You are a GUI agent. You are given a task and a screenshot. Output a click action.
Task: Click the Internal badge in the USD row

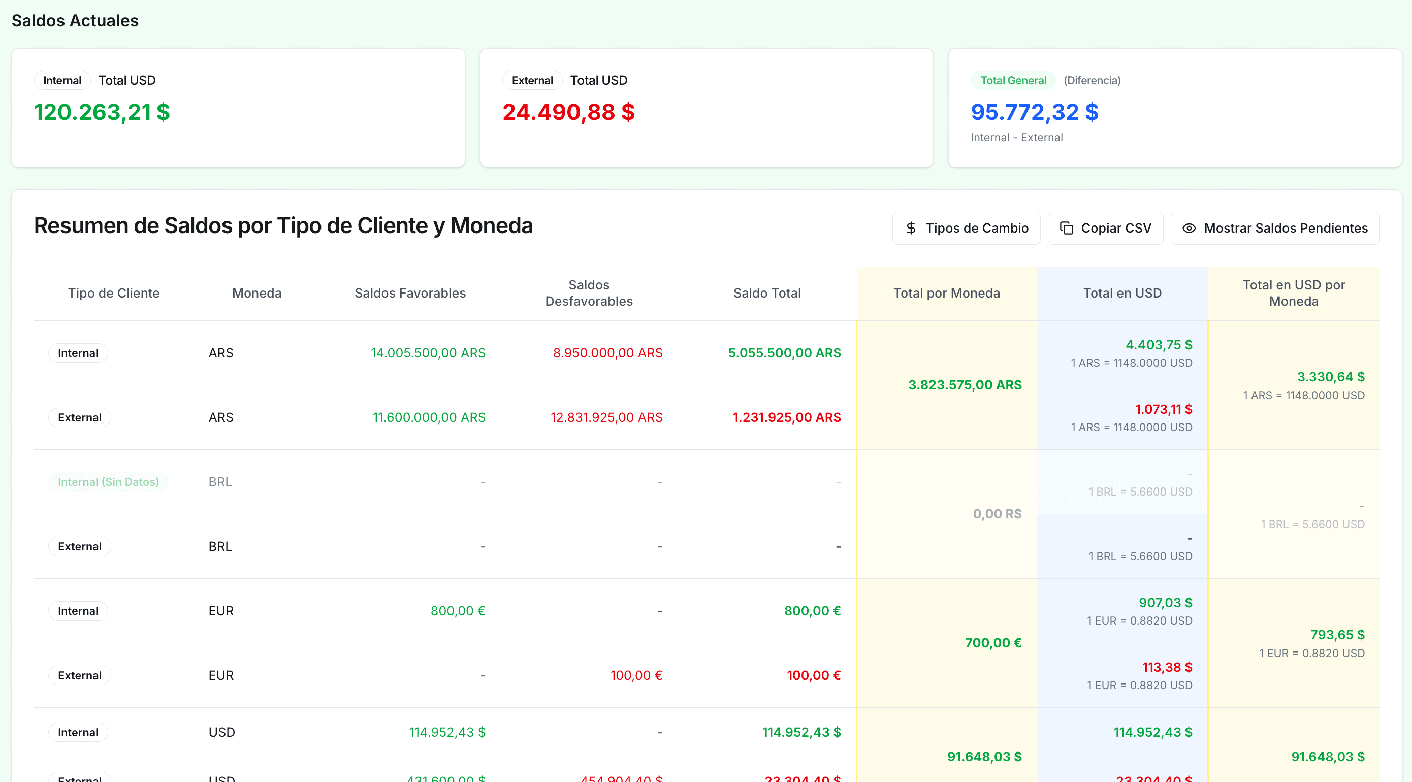point(78,732)
